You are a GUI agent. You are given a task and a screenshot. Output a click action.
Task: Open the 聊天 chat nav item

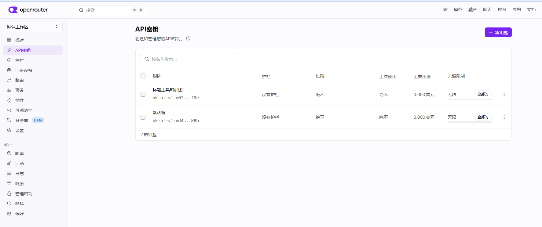tap(487, 10)
